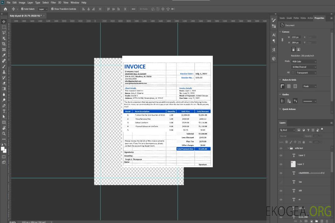This screenshot has height=223, width=335.
Task: Select the Lasso tool
Action: coord(4,33)
